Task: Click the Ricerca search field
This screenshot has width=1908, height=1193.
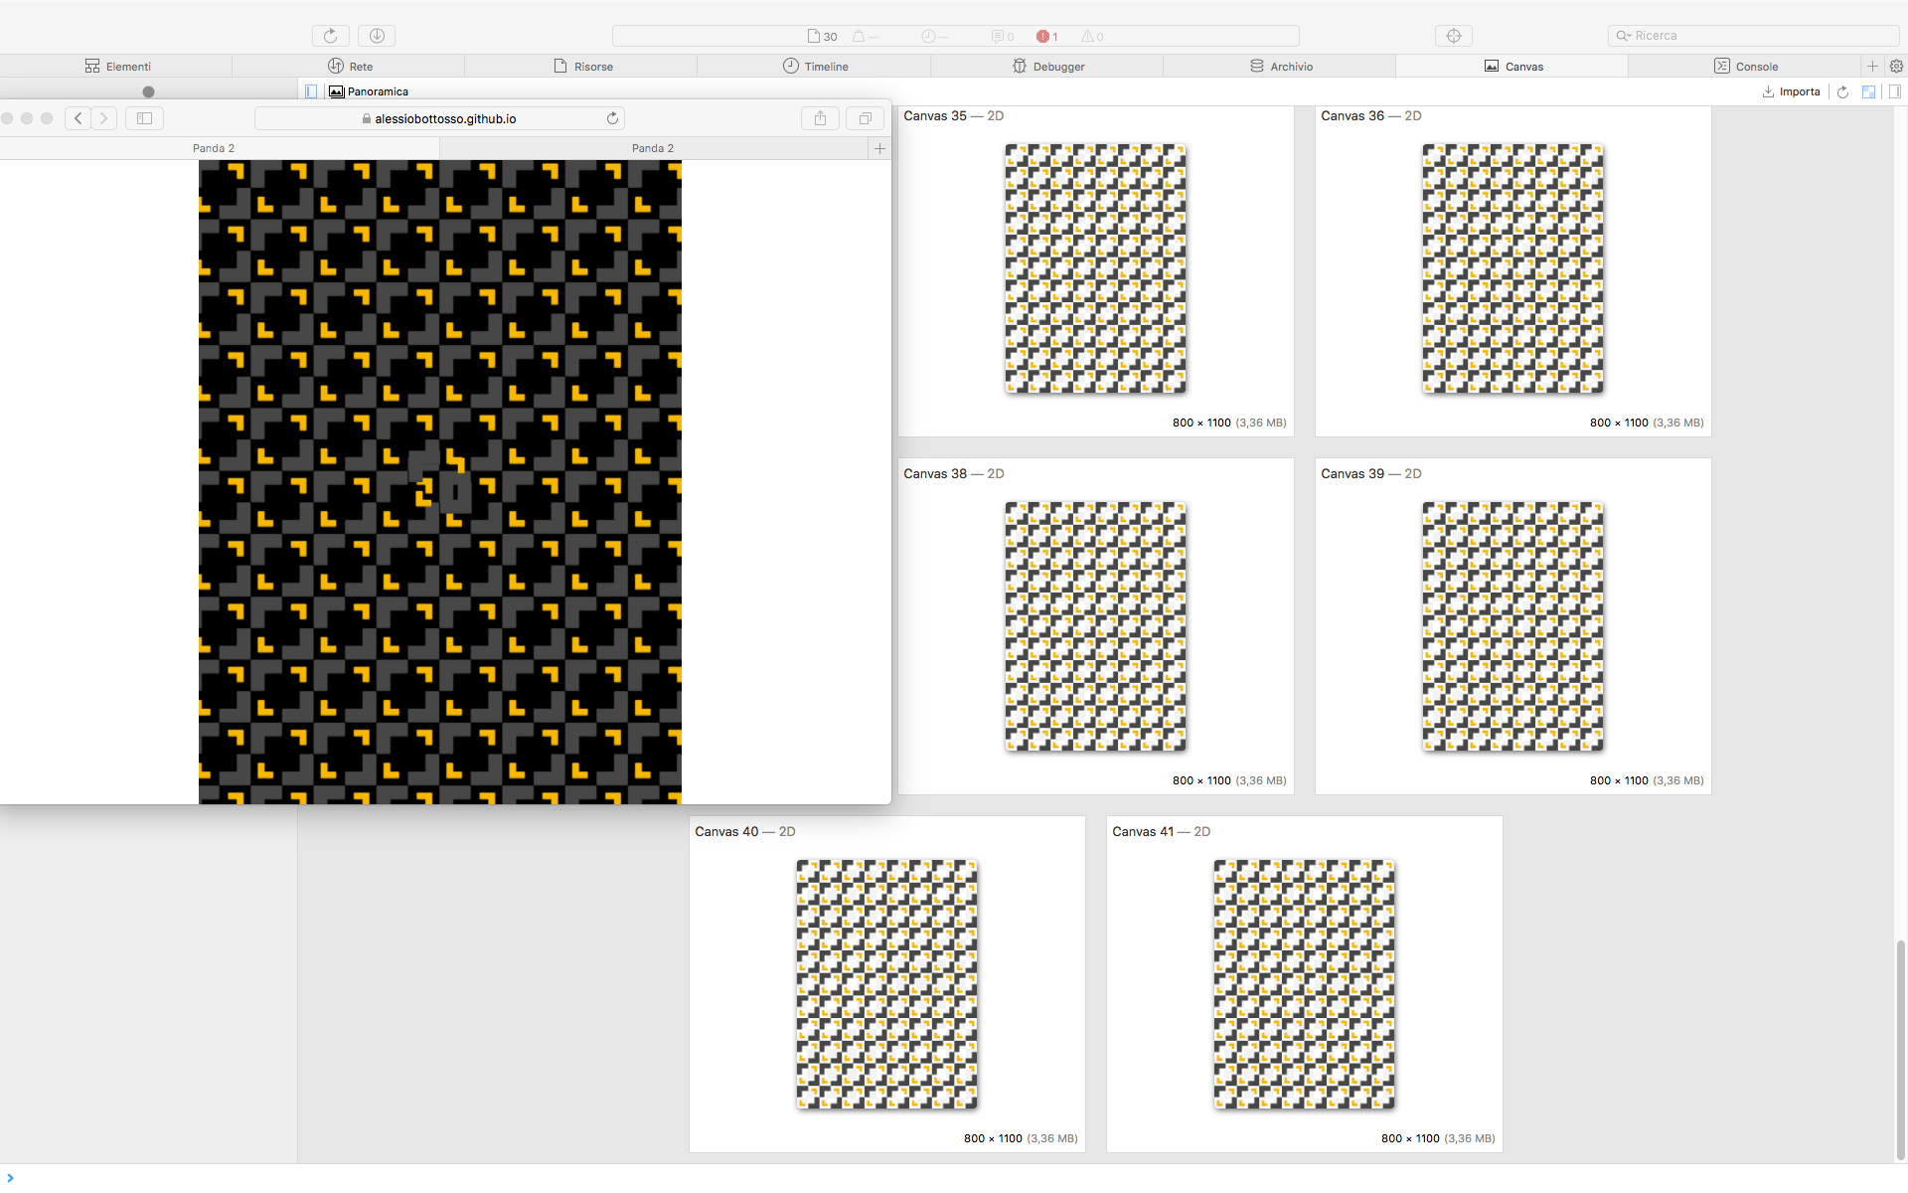Action: 1753,36
